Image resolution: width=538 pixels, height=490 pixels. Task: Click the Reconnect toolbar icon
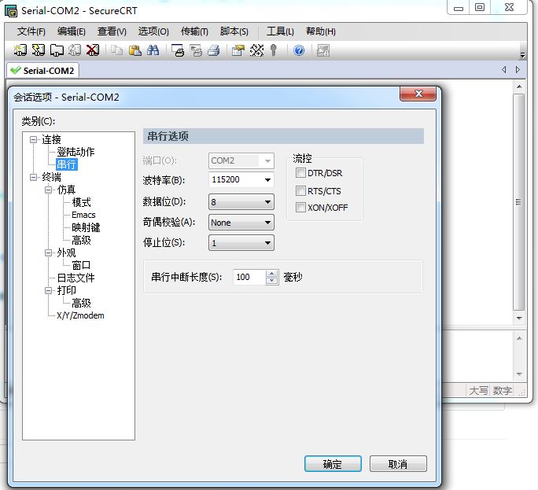[75, 50]
